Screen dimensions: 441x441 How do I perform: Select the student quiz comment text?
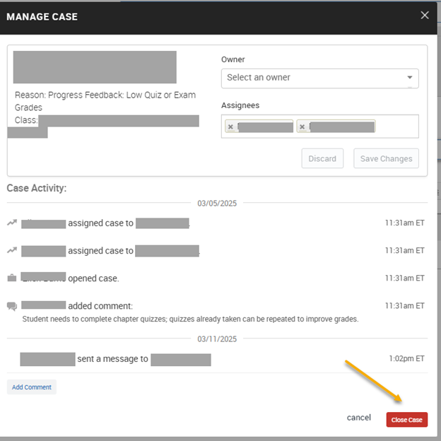pos(190,319)
